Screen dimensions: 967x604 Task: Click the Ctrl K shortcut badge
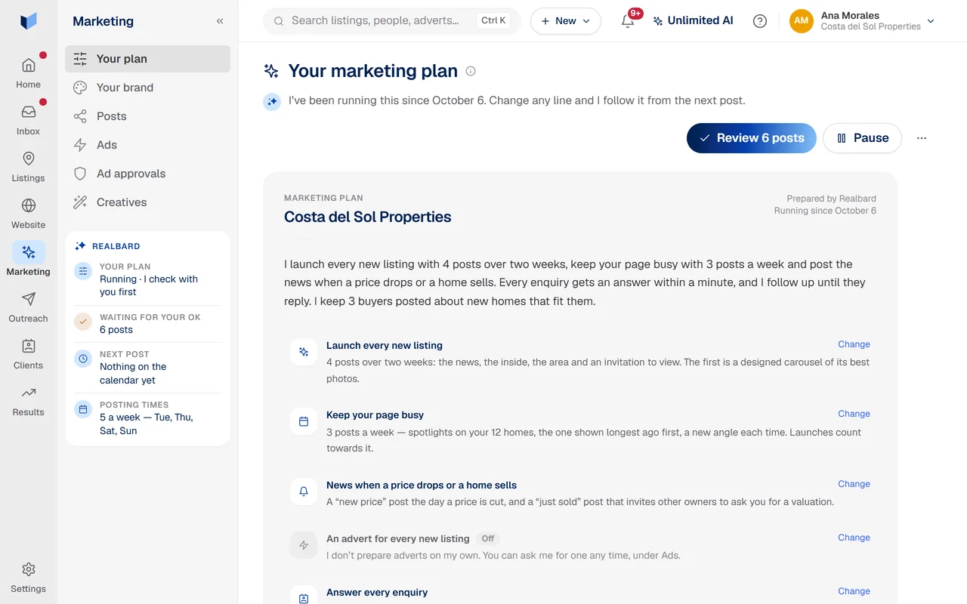click(x=493, y=21)
